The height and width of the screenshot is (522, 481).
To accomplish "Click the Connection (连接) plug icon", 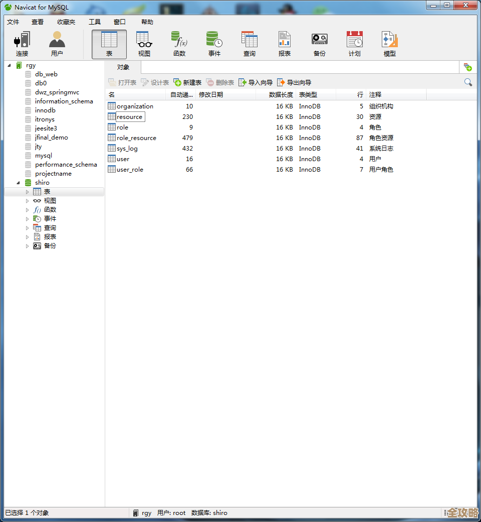I will click(x=22, y=40).
